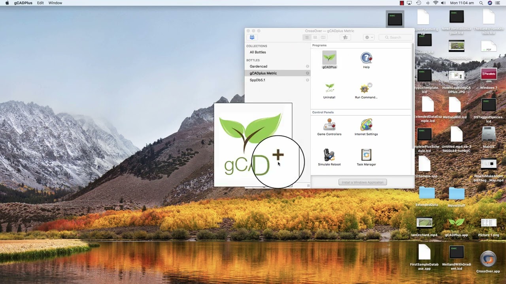
Task: Open the Apple menu
Action: point(7,3)
